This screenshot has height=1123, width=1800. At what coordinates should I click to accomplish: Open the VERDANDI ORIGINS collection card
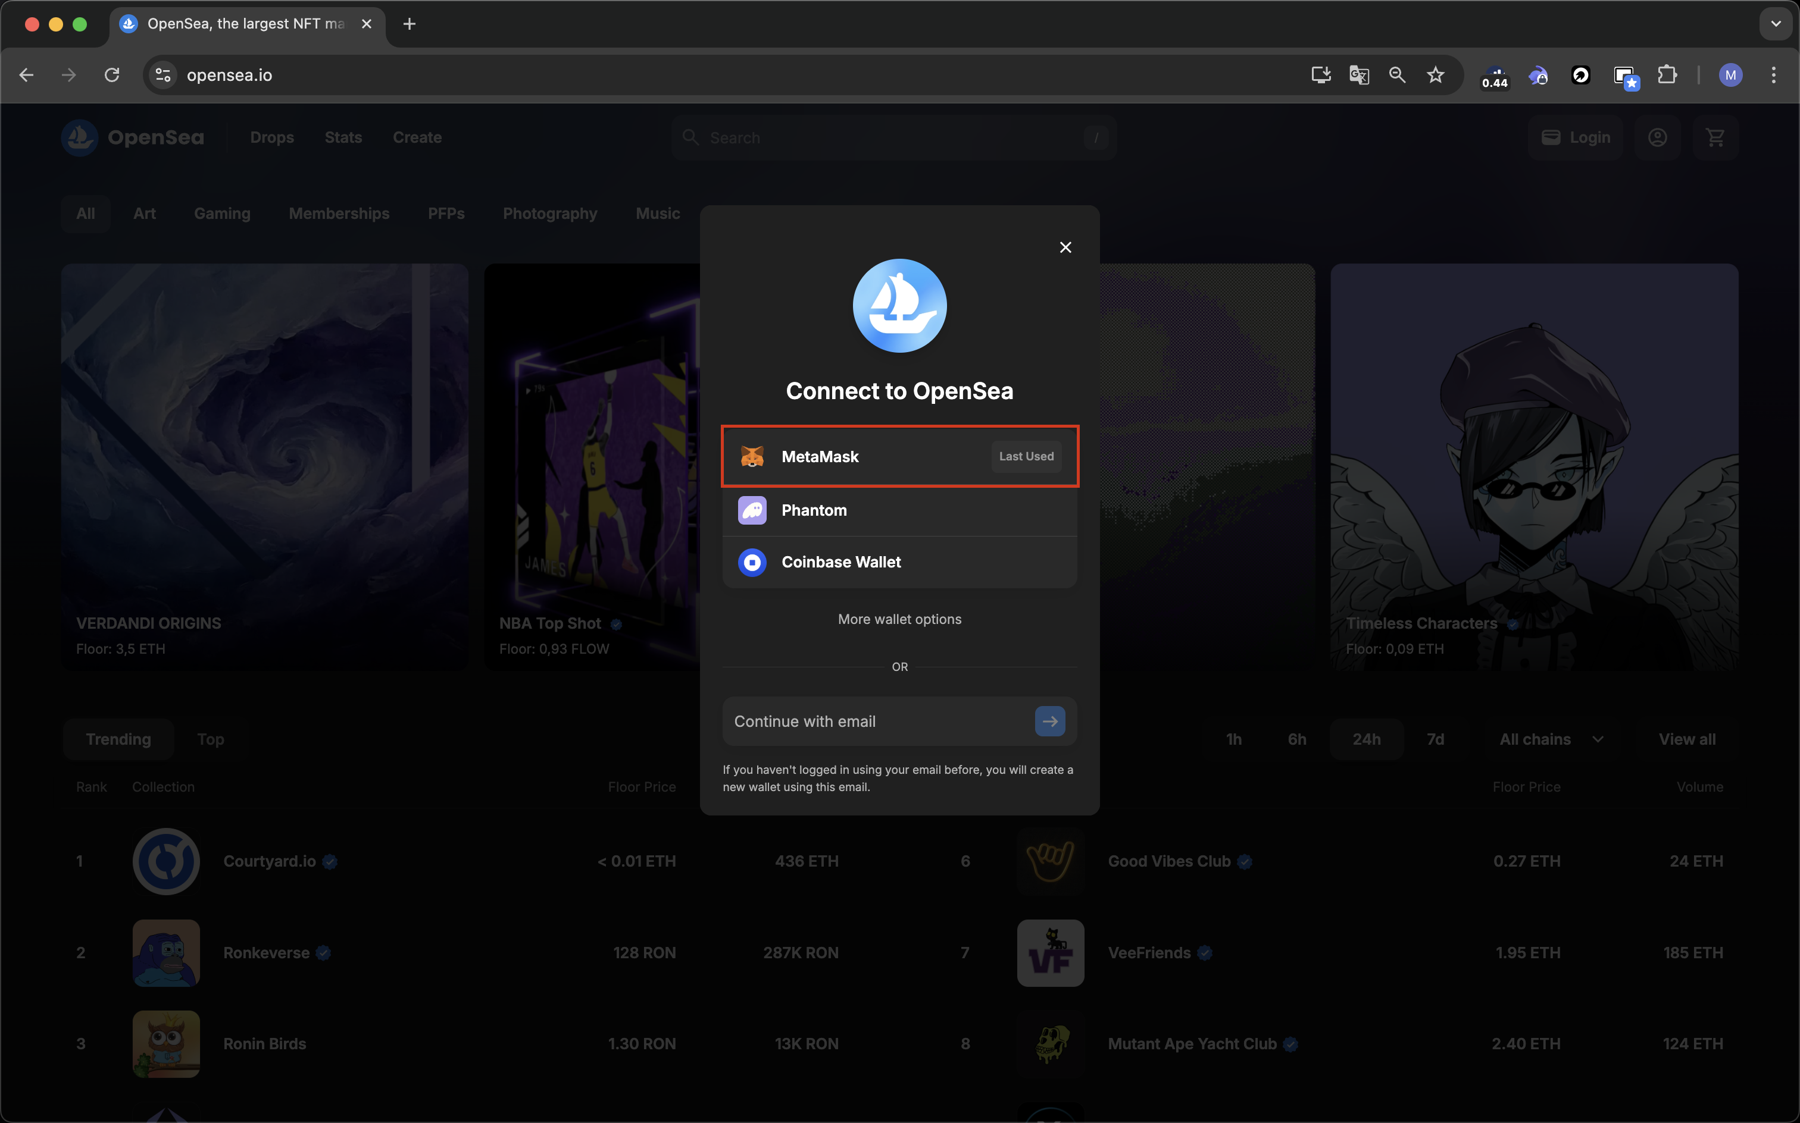point(264,467)
